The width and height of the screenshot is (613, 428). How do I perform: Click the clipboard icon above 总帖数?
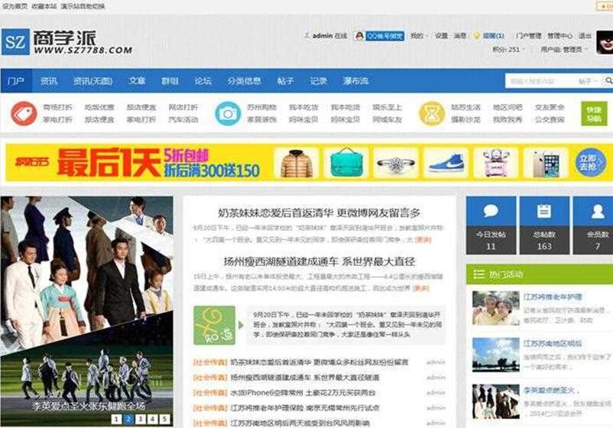[x=543, y=212]
